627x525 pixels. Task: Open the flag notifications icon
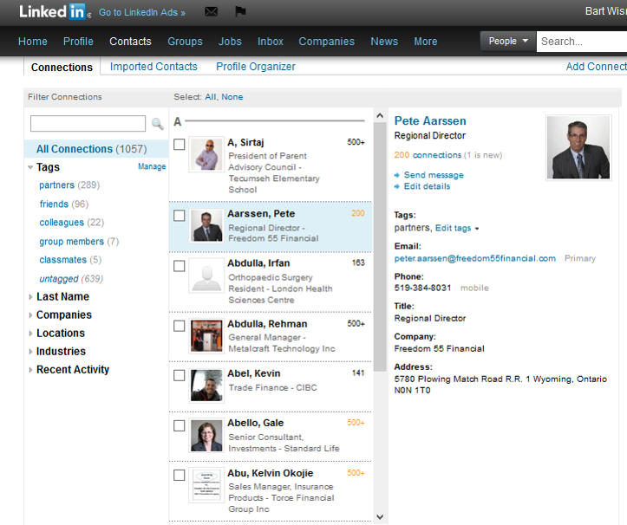(x=240, y=11)
